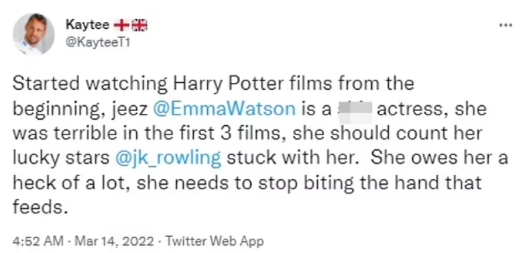Open the Twitter Web App source link
The image size is (527, 253).
click(x=215, y=241)
